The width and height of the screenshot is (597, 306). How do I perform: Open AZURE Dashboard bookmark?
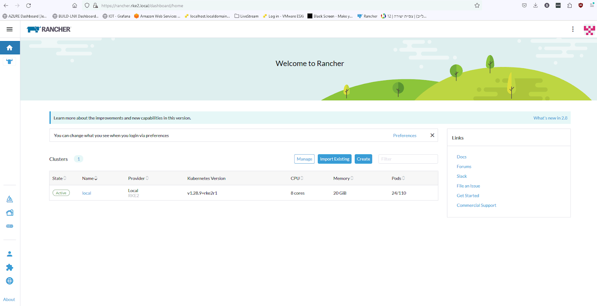(x=25, y=16)
